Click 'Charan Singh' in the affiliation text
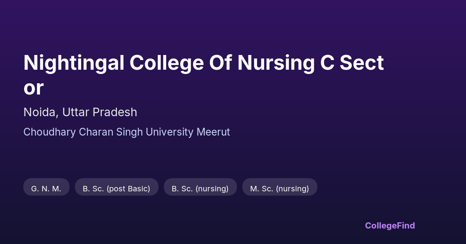The image size is (466, 244). 111,132
